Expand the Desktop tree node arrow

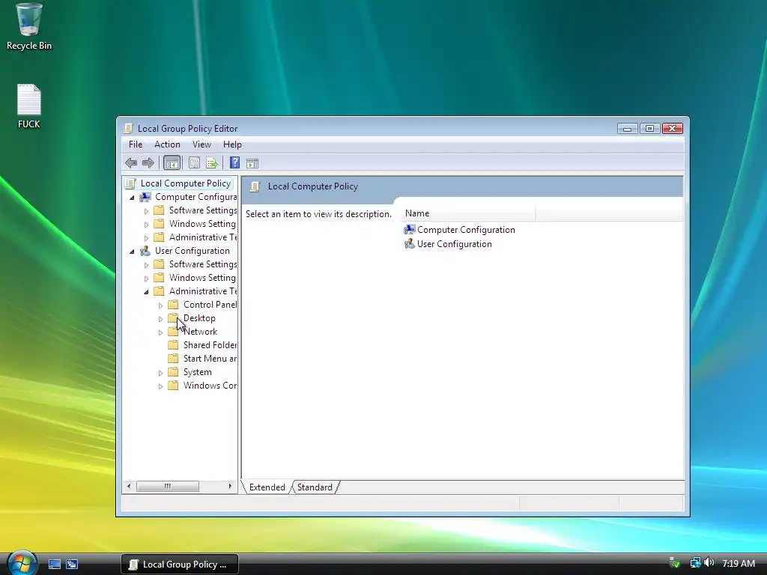tap(160, 319)
